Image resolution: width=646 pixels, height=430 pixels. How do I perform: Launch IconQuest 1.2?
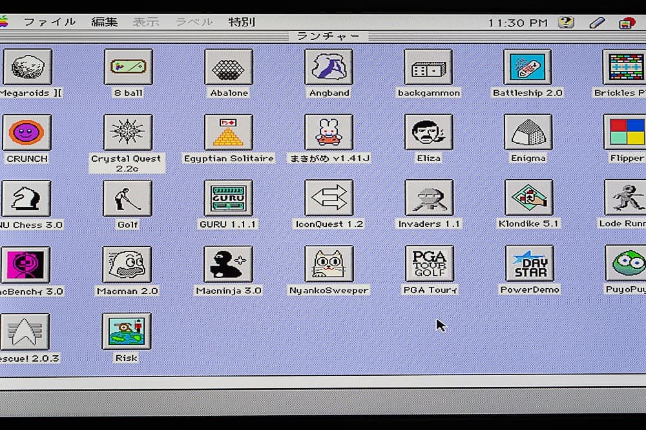point(328,199)
